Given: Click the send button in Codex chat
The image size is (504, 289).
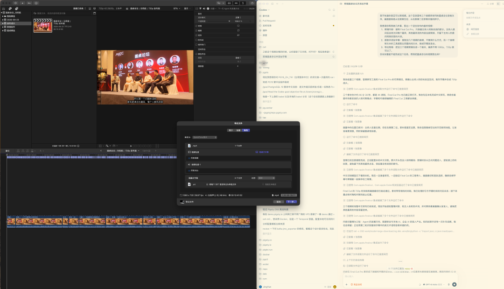Looking at the screenshot, I should (454, 284).
